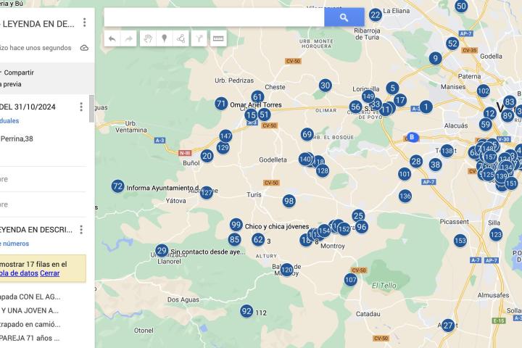Image resolution: width=522 pixels, height=348 pixels.
Task: Select the measure distance ruler tool
Action: [x=218, y=38]
